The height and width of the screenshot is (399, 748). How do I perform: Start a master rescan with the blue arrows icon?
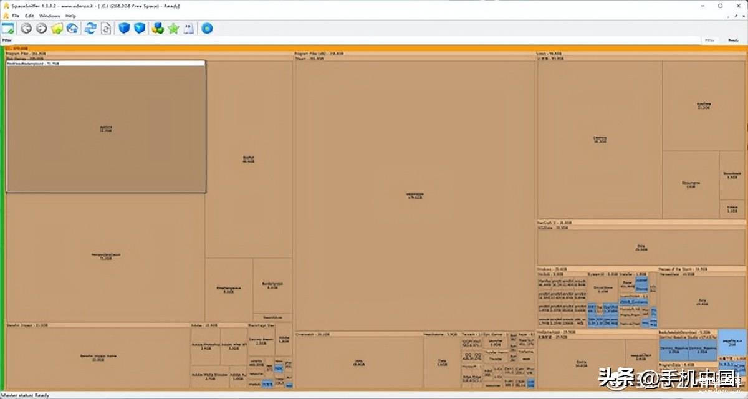[91, 28]
